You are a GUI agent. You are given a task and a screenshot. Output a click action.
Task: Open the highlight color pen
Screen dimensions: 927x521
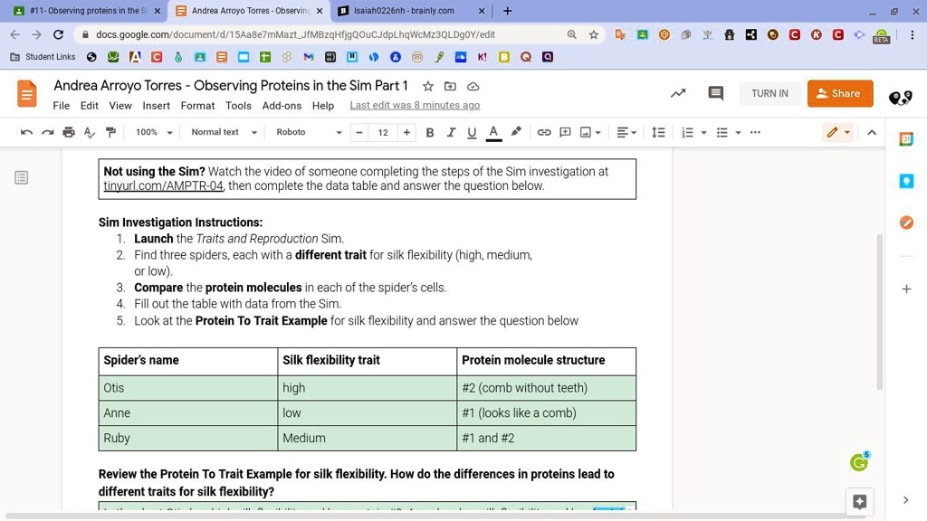tap(516, 132)
